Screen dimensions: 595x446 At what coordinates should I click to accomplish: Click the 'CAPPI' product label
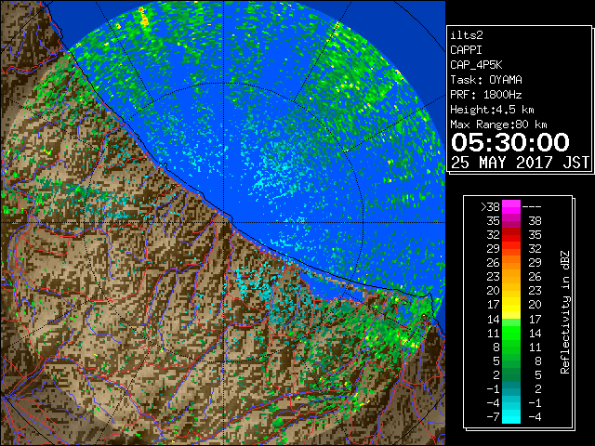466,50
